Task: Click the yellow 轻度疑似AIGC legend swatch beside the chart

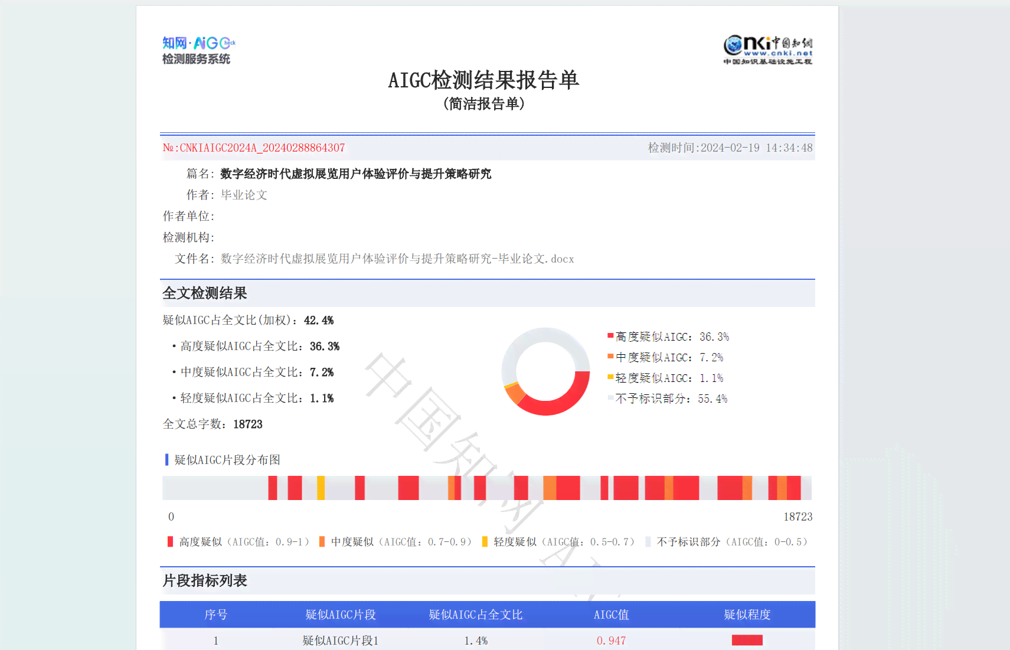Action: tap(610, 377)
